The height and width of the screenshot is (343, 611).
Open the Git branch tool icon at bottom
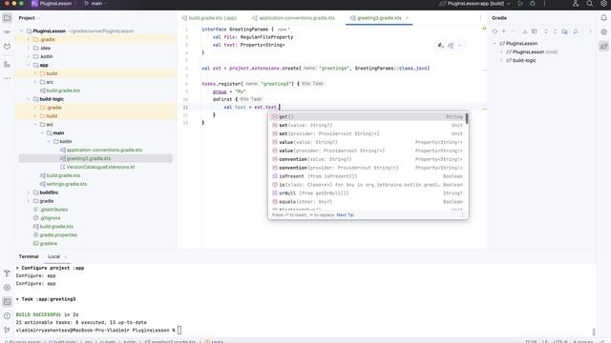pyautogui.click(x=7, y=330)
